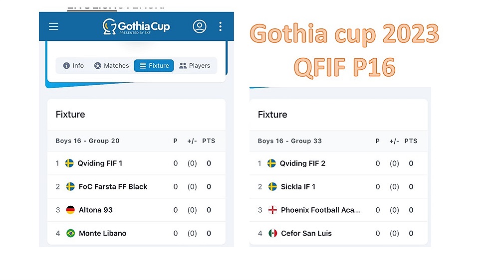
Task: Open the Players tab
Action: 195,65
